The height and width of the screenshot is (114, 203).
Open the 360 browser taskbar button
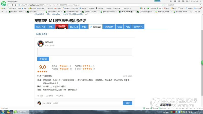pyautogui.click(x=21, y=112)
